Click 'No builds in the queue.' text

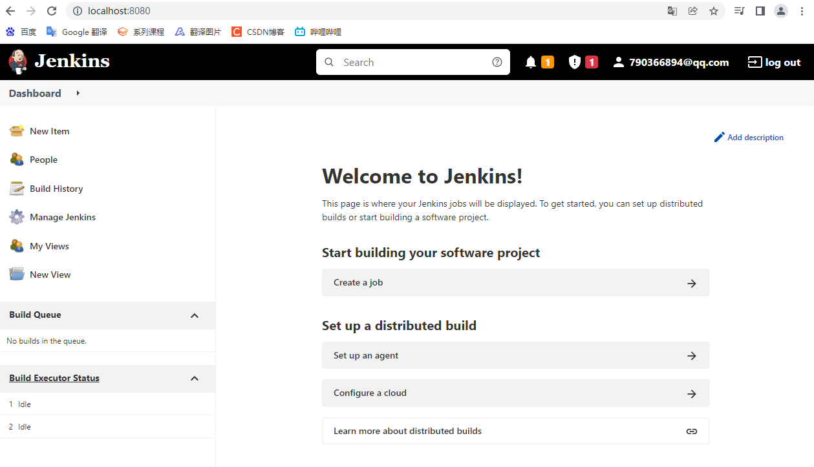point(47,341)
